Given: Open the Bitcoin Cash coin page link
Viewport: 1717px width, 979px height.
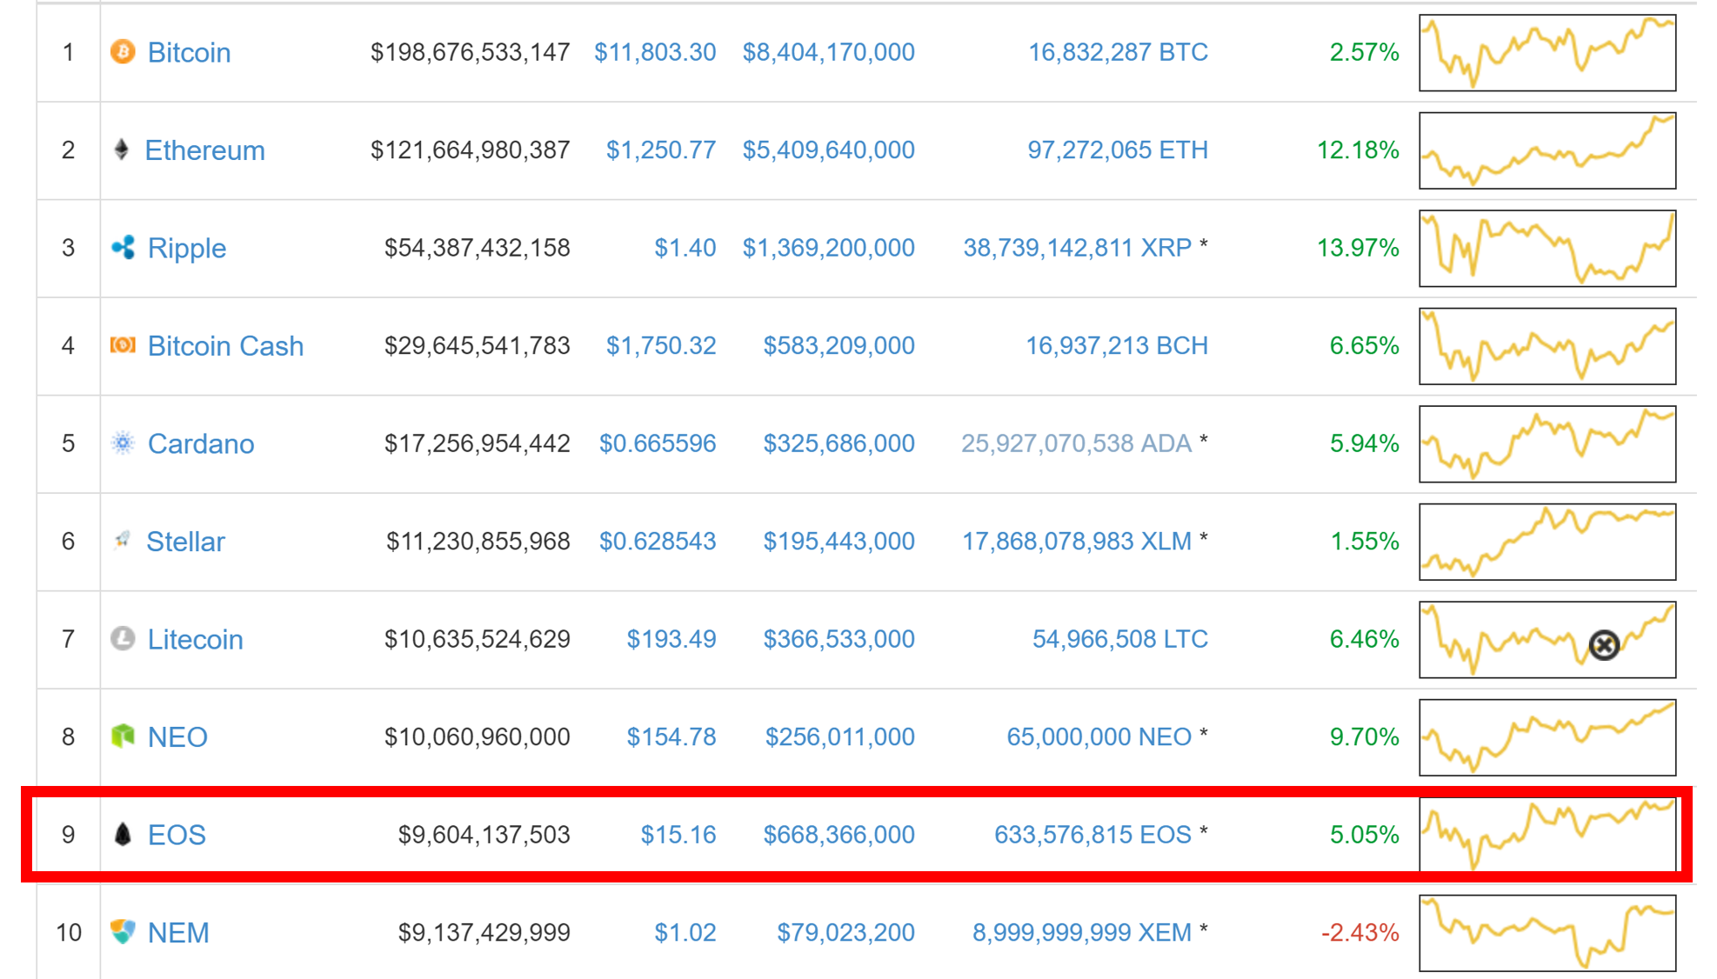Looking at the screenshot, I should point(225,346).
